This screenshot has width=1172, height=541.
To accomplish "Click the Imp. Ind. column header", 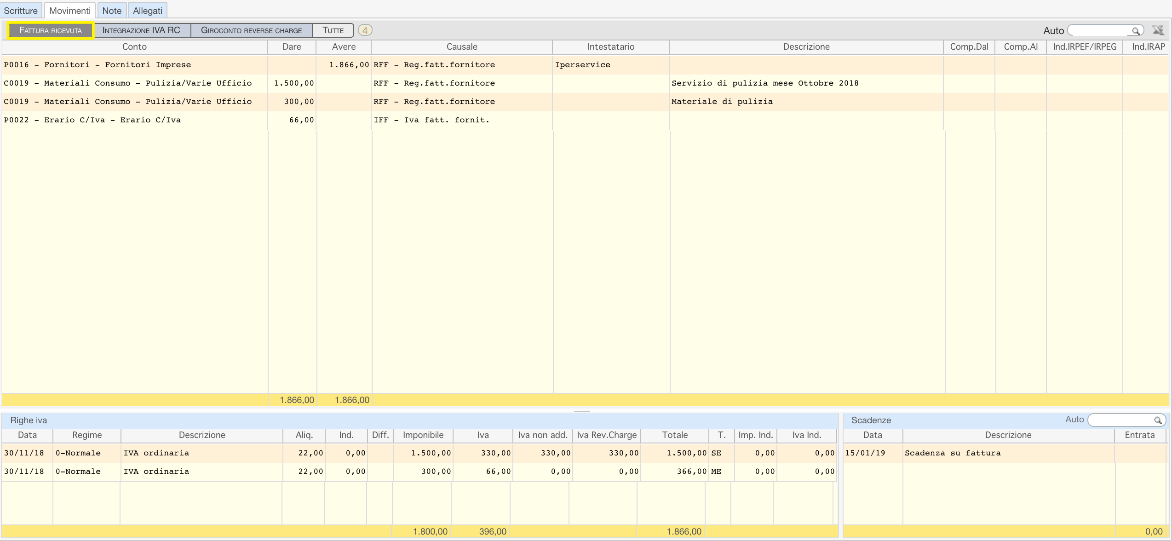I will coord(756,435).
